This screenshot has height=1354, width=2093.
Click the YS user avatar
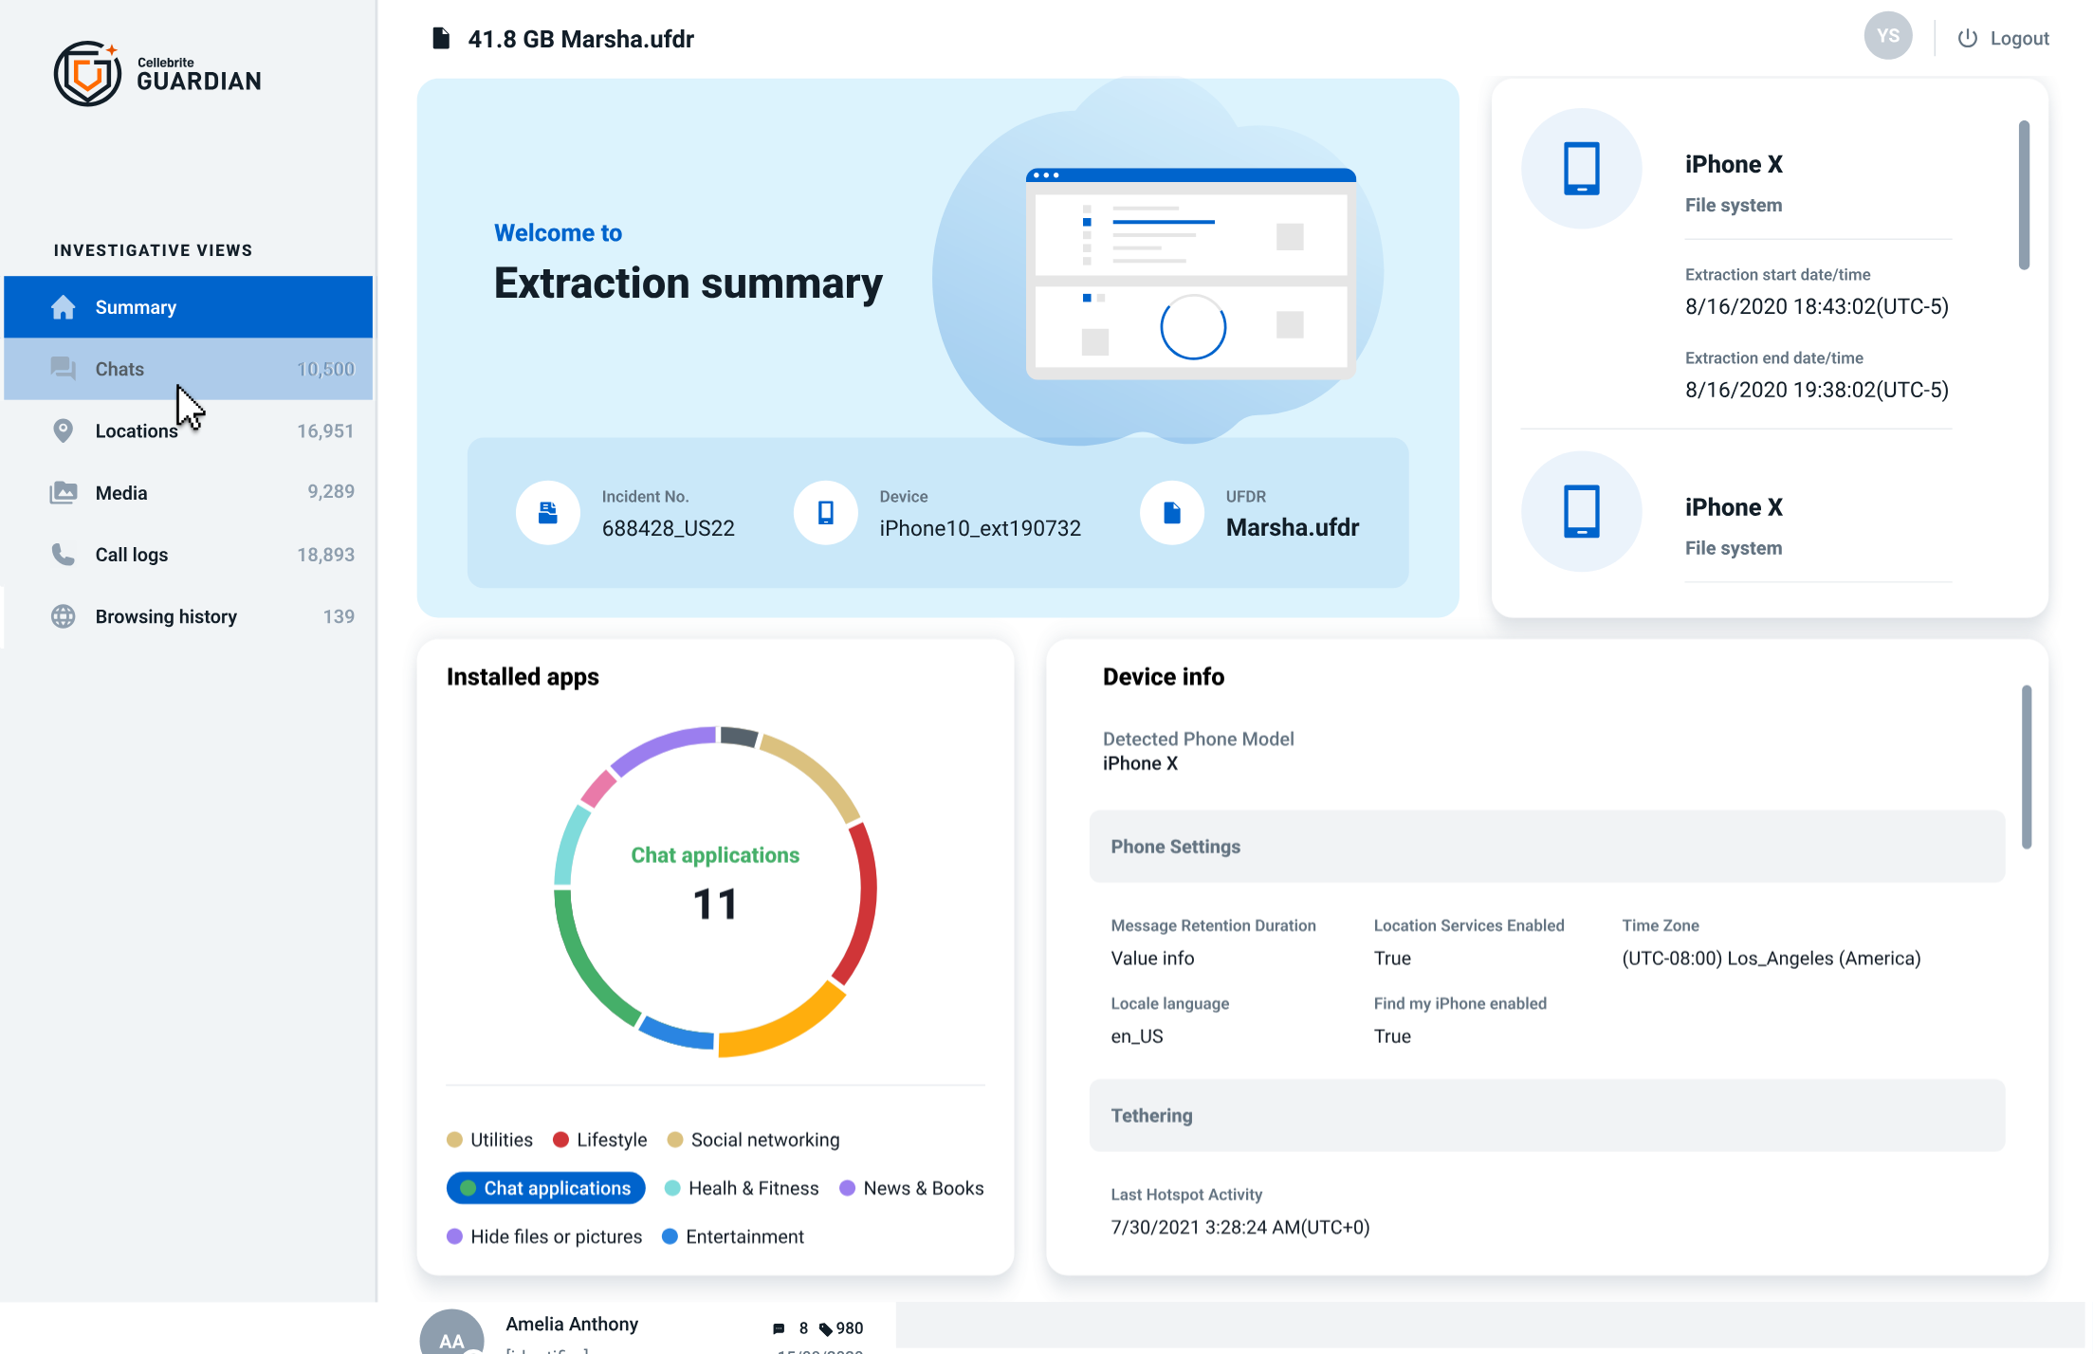(x=1887, y=36)
